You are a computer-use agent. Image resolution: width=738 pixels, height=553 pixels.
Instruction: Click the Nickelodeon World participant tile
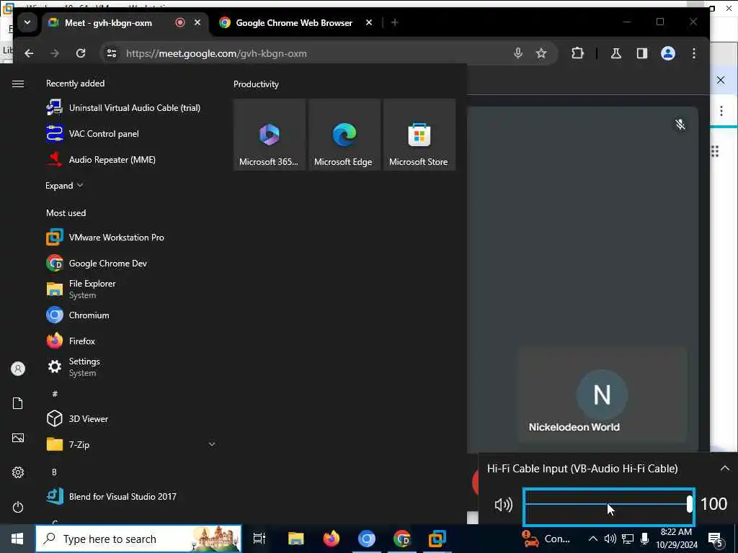tap(603, 395)
